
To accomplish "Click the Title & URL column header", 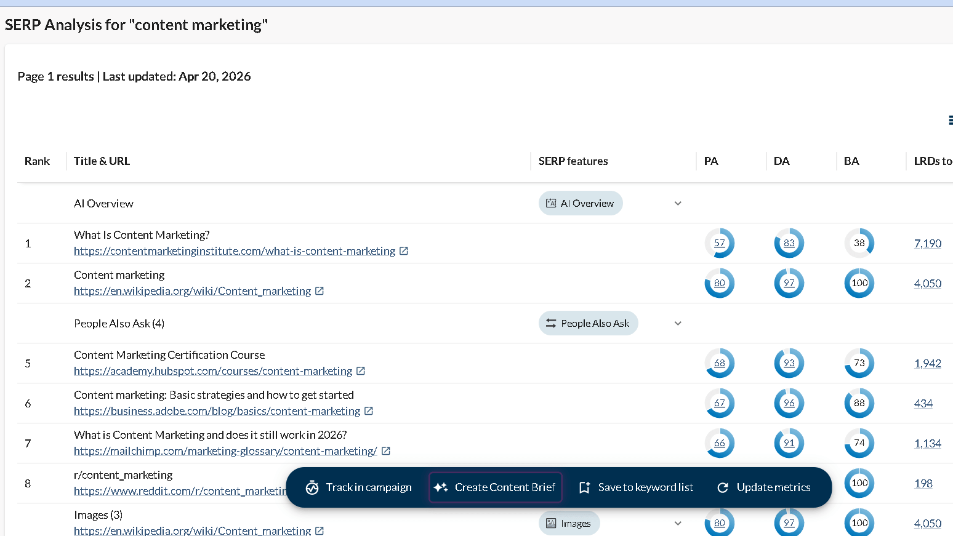I will coord(102,161).
